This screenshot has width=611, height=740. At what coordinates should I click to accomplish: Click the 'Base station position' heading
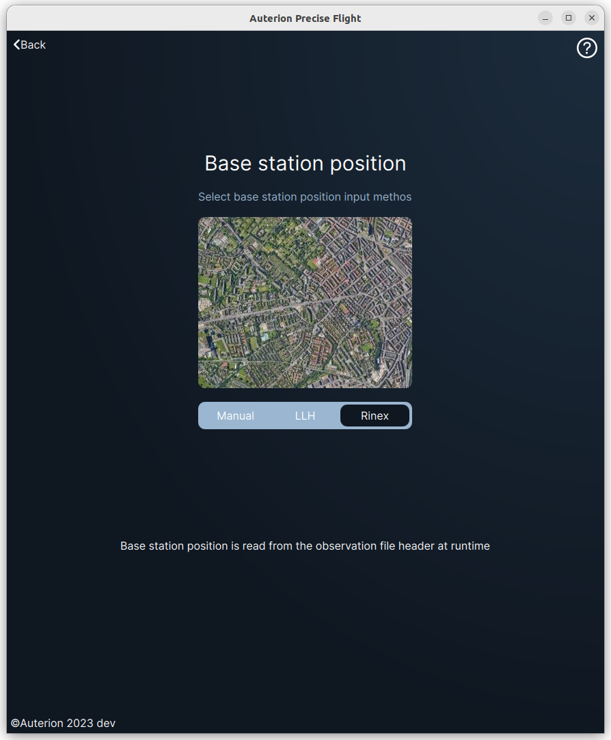(x=305, y=164)
